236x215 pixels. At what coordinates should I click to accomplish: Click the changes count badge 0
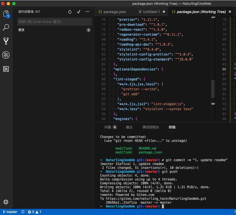(x=88, y=30)
